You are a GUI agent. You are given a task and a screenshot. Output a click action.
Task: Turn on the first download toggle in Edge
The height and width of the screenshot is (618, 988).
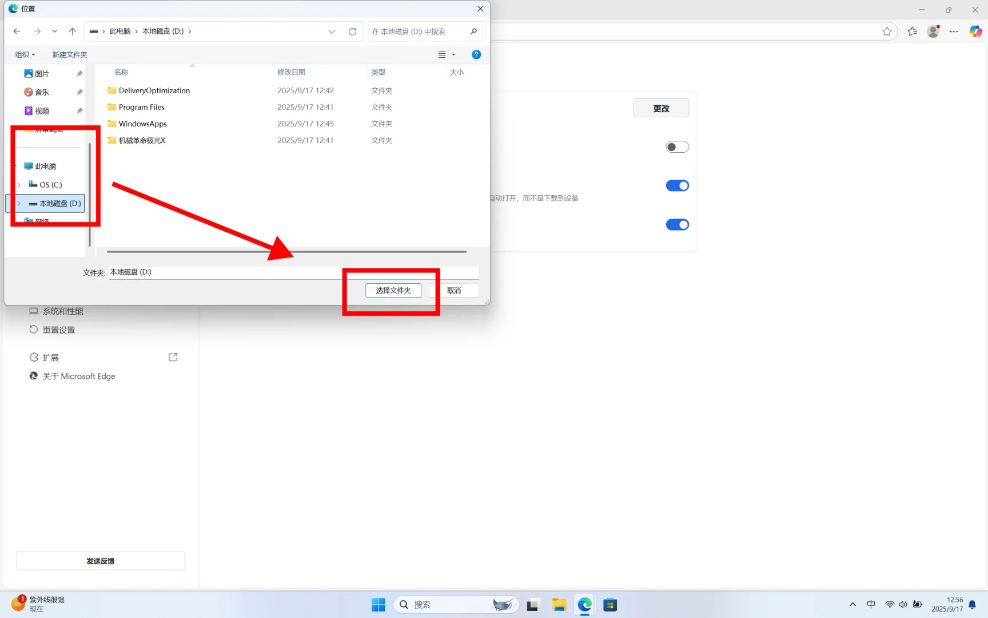(x=678, y=147)
